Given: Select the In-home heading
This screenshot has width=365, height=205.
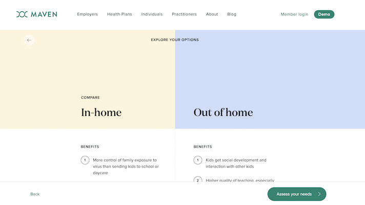Looking at the screenshot, I should (102, 112).
